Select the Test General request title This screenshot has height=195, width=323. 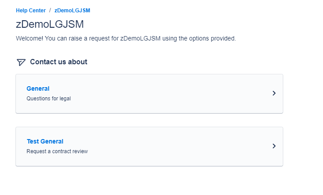coord(45,141)
